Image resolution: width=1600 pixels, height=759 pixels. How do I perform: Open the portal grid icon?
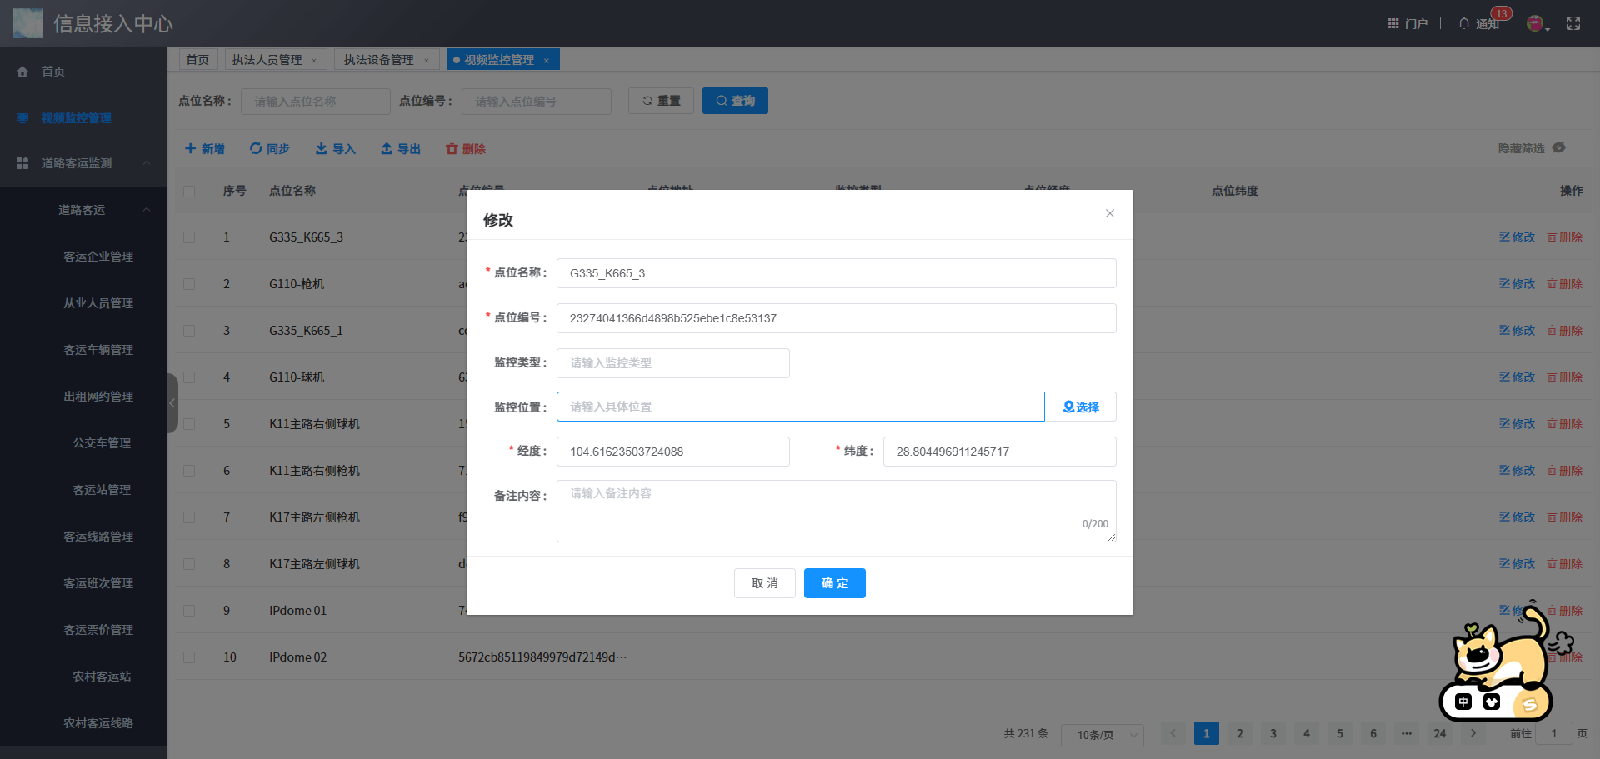[1392, 23]
